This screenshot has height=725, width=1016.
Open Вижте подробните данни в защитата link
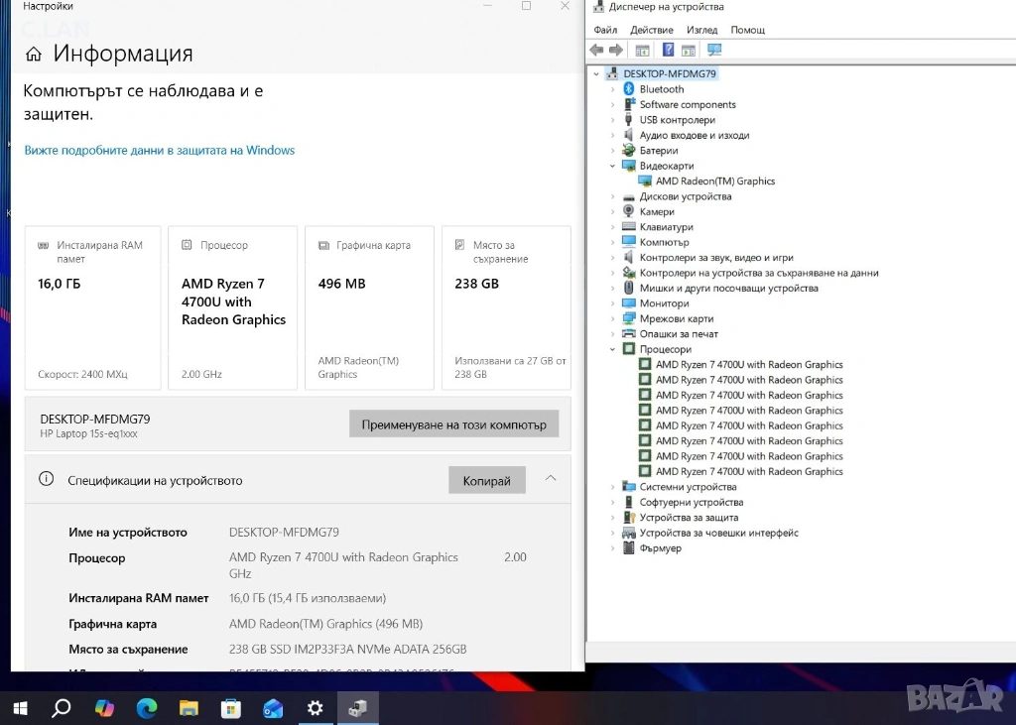click(160, 151)
